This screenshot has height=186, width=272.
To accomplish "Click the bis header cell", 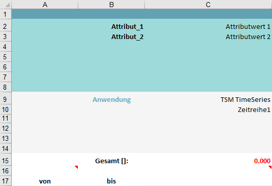I will tap(111, 181).
